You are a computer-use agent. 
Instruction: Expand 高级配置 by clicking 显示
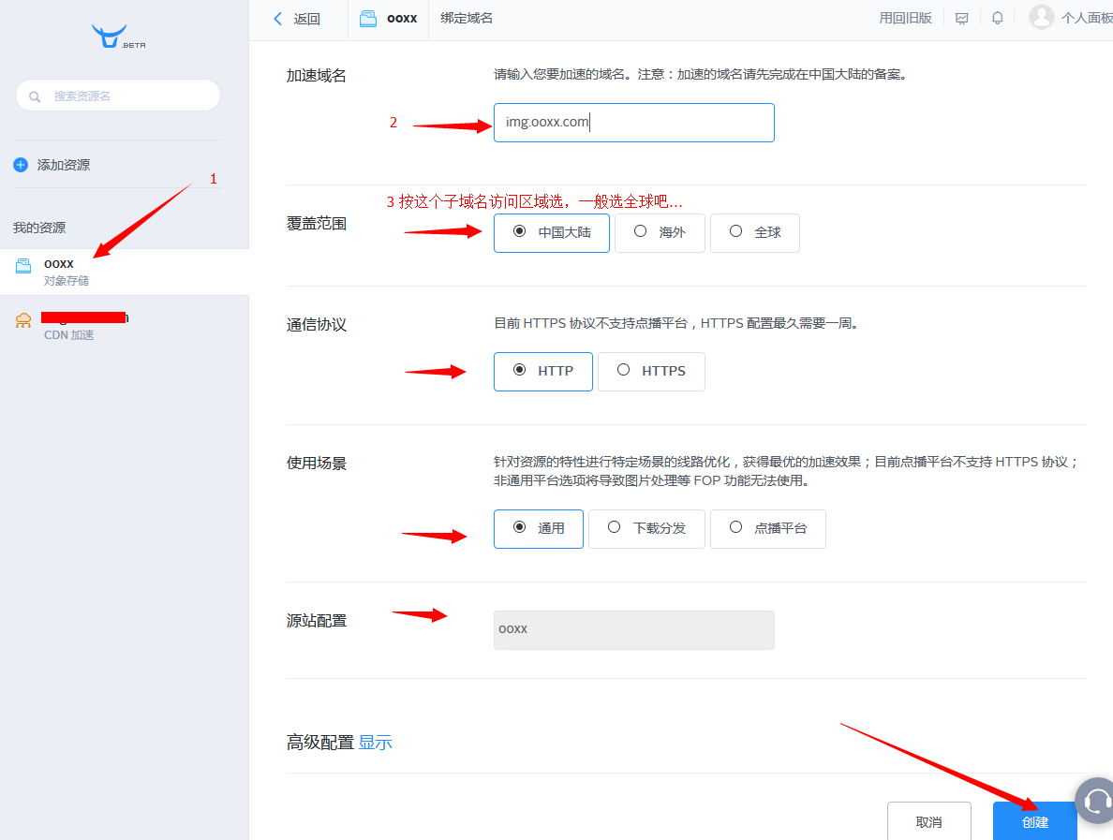click(376, 742)
